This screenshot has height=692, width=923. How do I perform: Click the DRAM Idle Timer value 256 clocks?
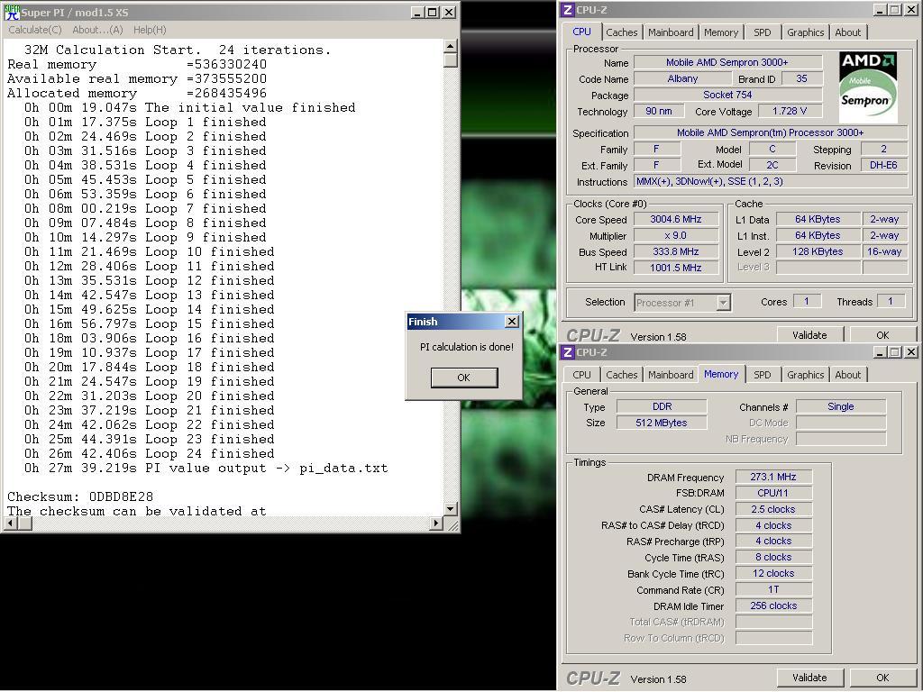pos(773,605)
